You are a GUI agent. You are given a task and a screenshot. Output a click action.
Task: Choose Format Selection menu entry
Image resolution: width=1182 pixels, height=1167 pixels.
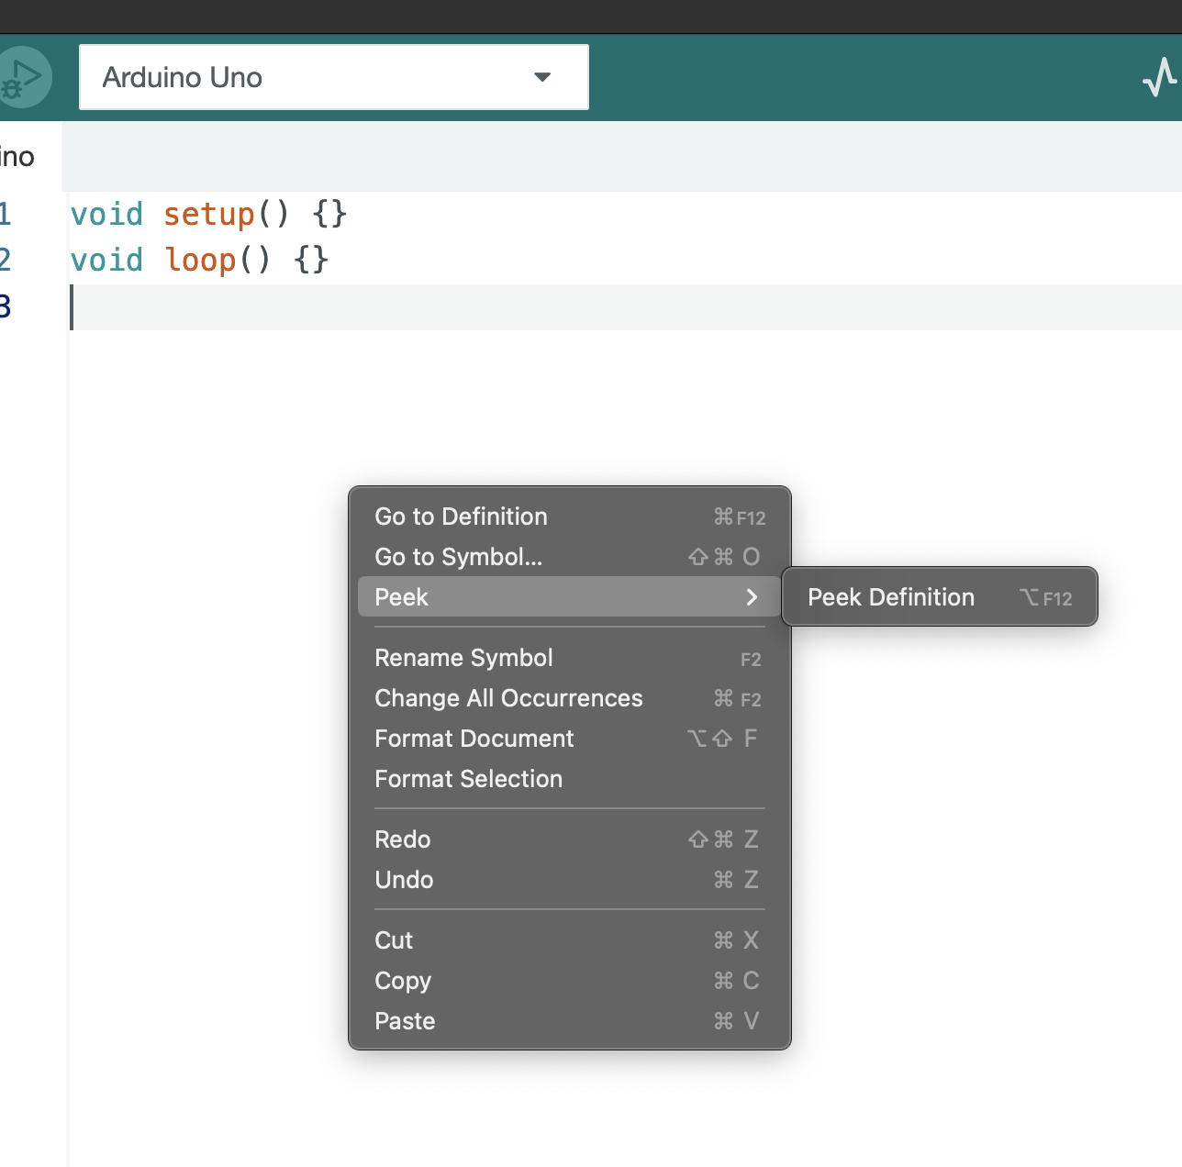click(570, 779)
